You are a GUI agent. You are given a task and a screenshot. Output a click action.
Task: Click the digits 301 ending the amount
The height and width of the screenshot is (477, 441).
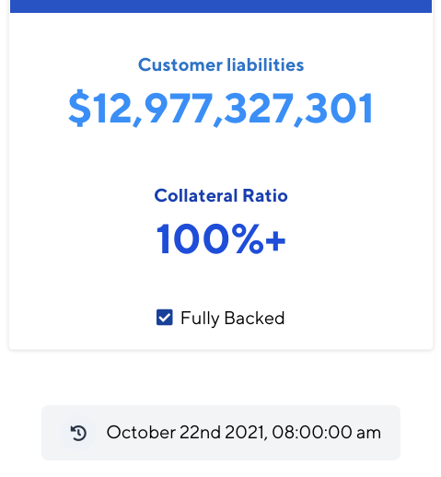pos(340,108)
